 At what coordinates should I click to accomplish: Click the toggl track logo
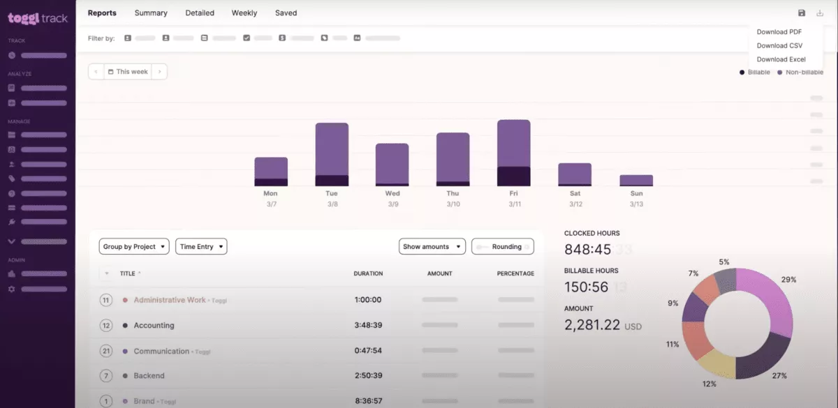pos(36,17)
